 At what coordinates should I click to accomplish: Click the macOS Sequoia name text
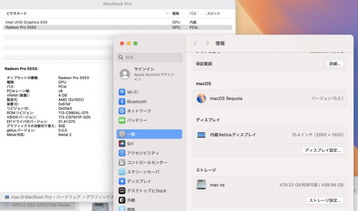coord(226,98)
